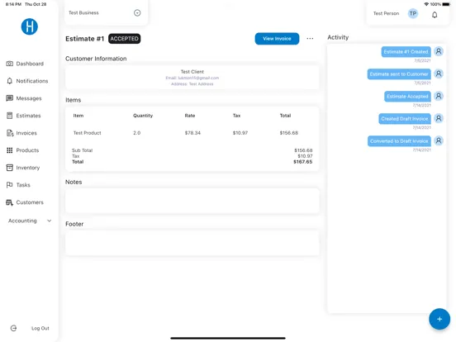Click the Messages icon in sidebar
Viewport: 456px width, 342px height.
tap(10, 98)
